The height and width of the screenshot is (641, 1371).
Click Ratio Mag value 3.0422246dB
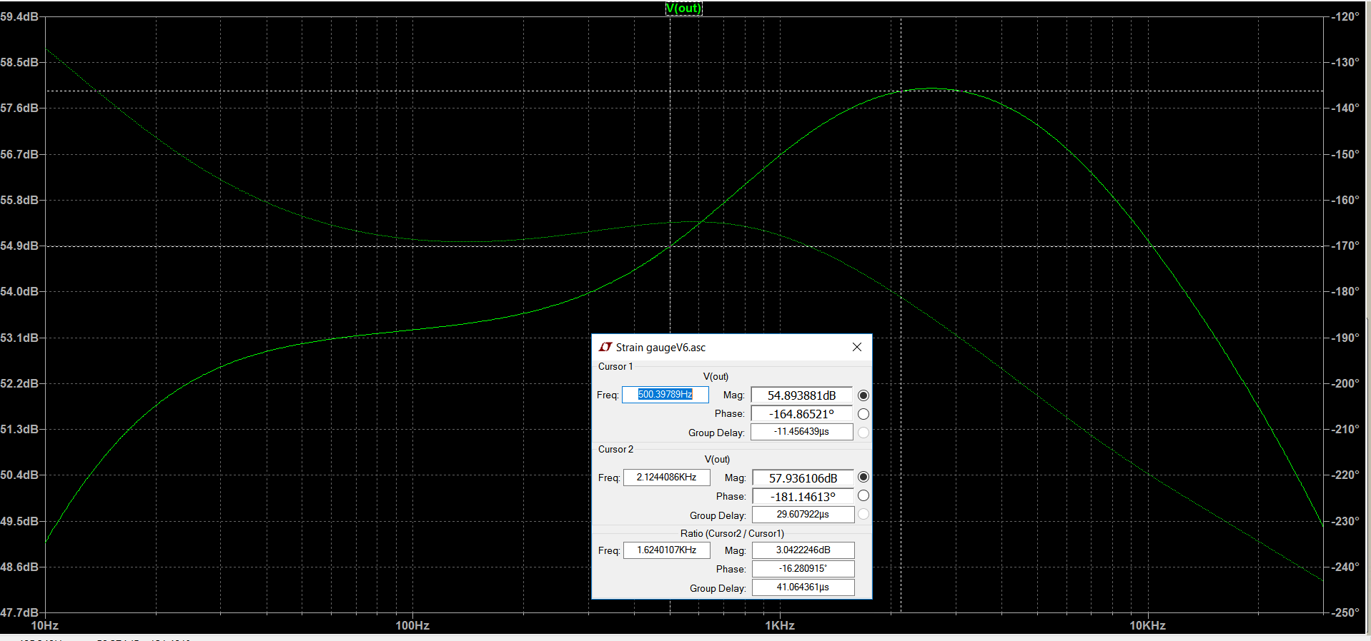[x=803, y=550]
